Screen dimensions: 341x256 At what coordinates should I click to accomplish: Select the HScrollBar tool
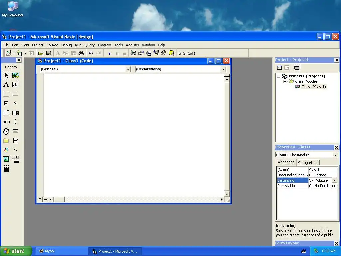click(6, 122)
